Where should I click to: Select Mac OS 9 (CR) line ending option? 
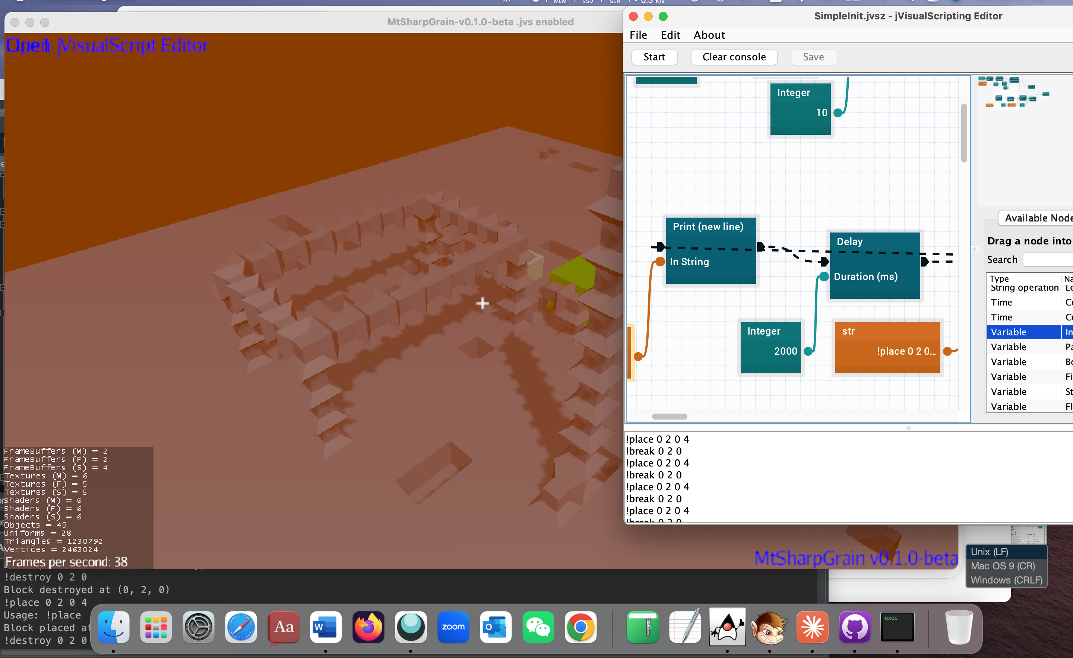click(1006, 566)
